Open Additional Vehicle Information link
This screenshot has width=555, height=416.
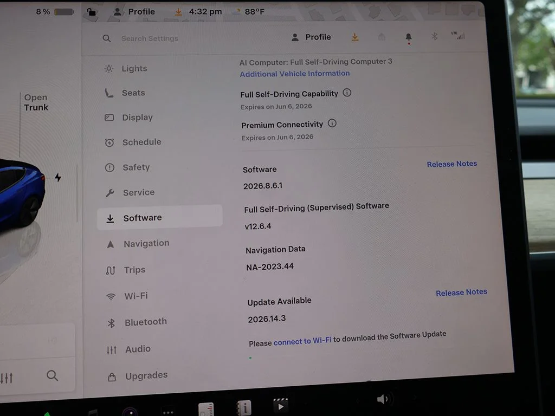[294, 74]
